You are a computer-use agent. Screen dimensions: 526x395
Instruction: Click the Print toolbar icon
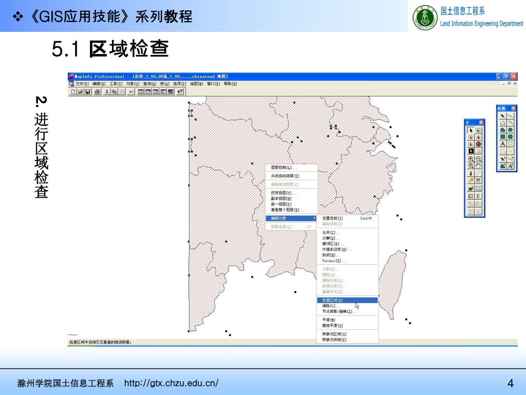click(x=97, y=92)
